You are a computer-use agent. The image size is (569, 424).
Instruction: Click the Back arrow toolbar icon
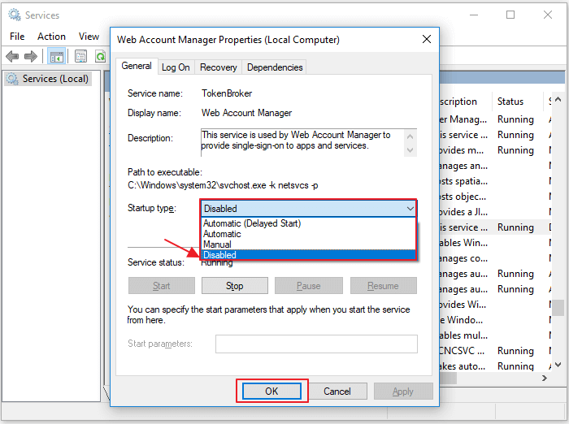tap(12, 56)
